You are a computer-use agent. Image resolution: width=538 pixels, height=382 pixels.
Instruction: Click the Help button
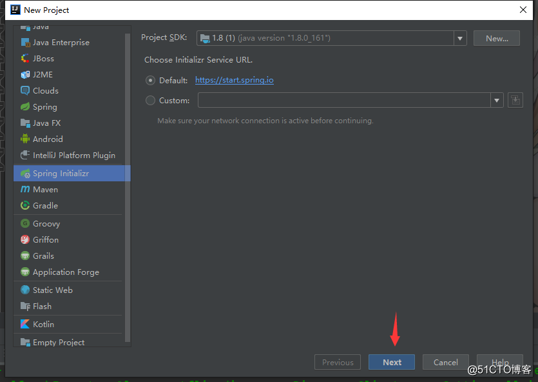click(x=499, y=362)
